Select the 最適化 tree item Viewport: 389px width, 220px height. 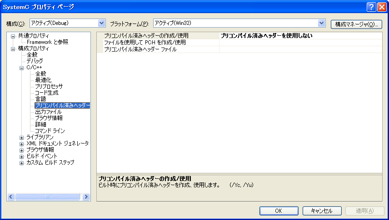(43, 80)
